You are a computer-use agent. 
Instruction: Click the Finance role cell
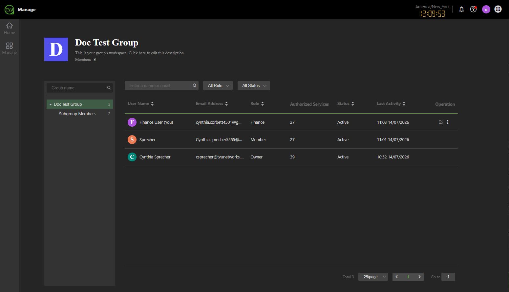pos(257,122)
